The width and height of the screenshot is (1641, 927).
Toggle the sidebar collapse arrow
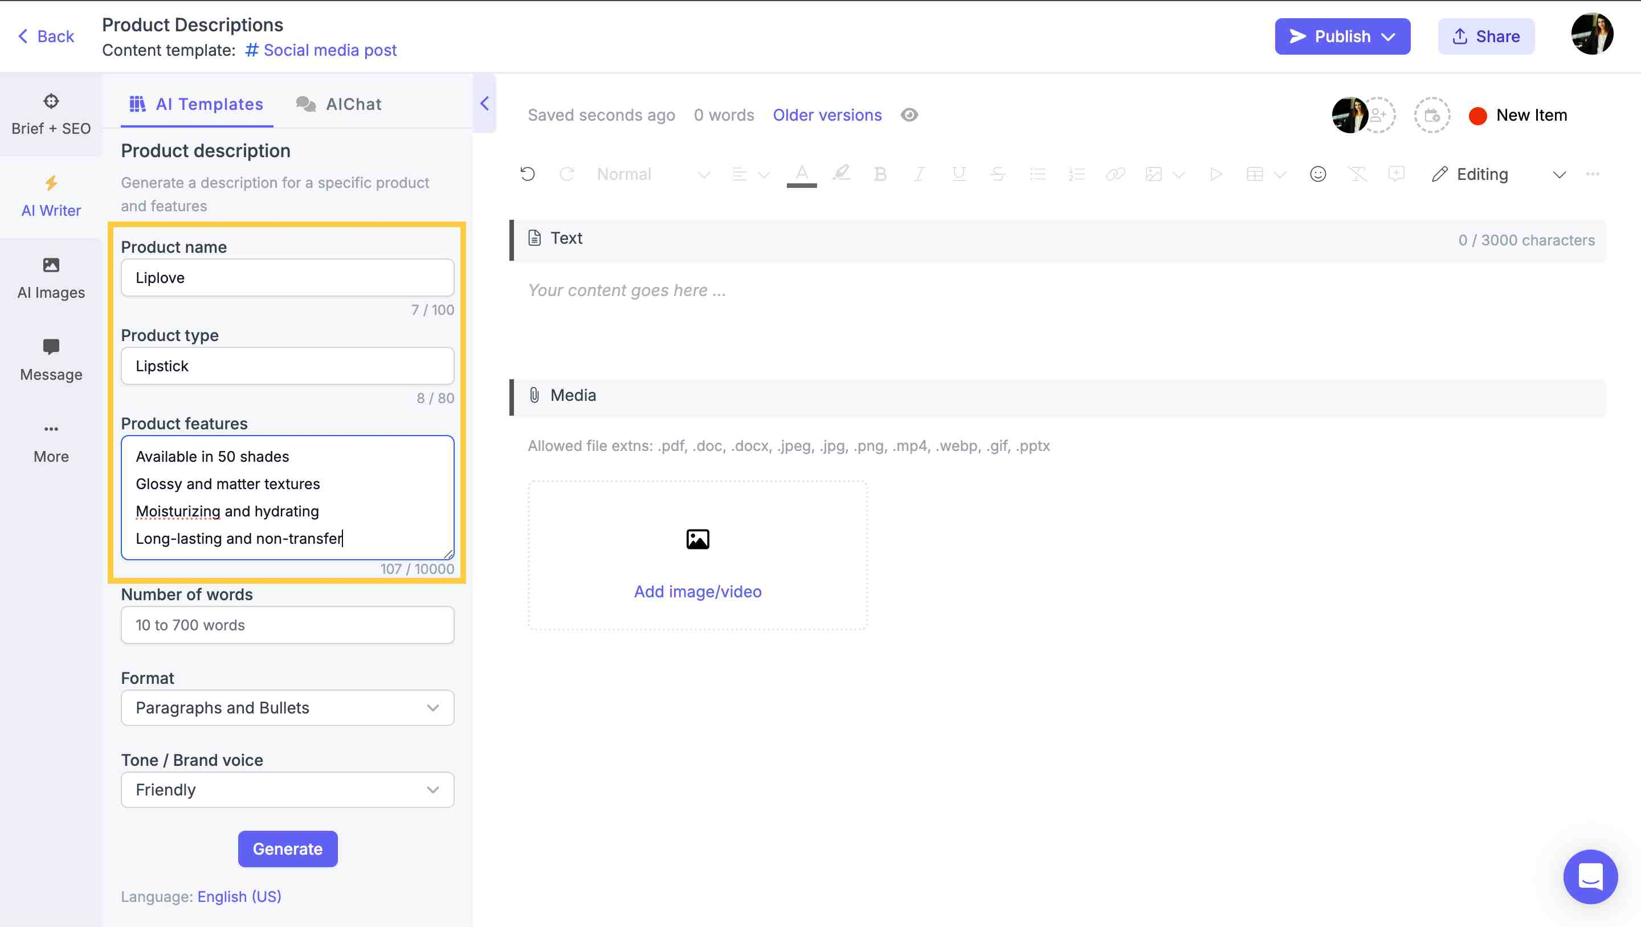click(x=484, y=104)
